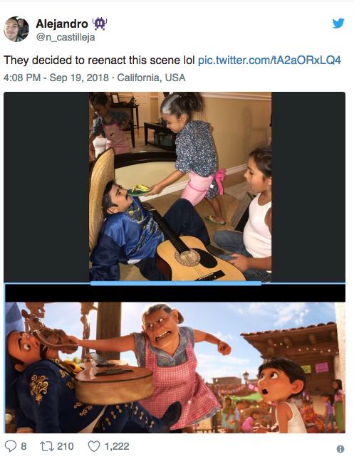Open the 4:08 PM - Sep 19, 2018 timestamp
354x459 pixels.
(x=56, y=78)
